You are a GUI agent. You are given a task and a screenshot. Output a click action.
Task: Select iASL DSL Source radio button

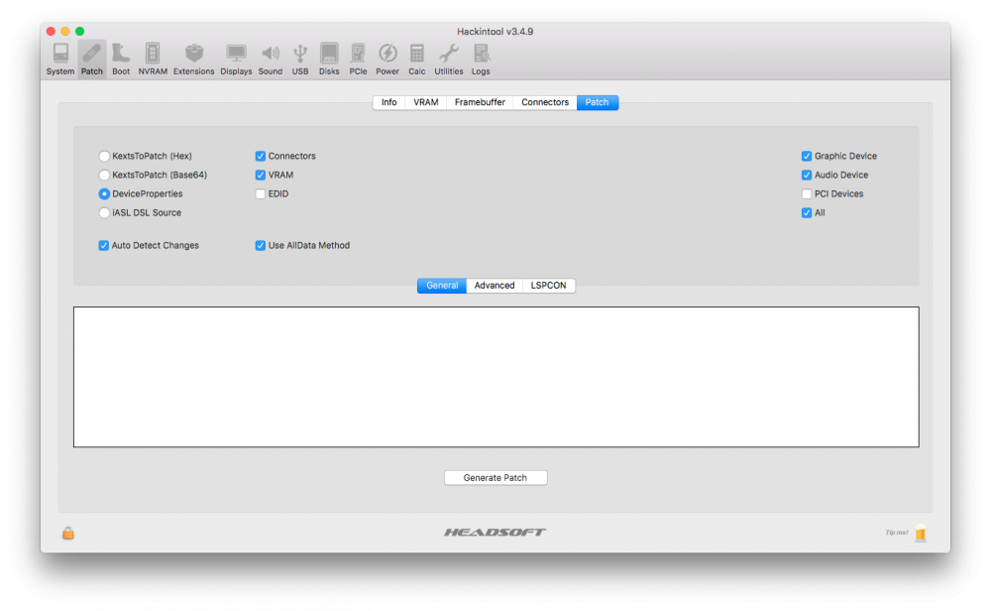pyautogui.click(x=104, y=212)
